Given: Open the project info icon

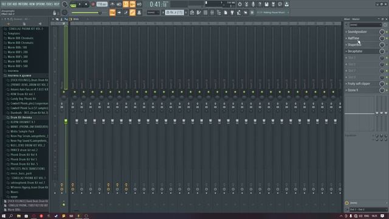Looking at the screenshot, I should point(280,4).
